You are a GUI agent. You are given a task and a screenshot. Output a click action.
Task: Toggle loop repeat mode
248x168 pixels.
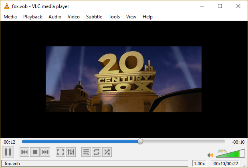pos(97,152)
